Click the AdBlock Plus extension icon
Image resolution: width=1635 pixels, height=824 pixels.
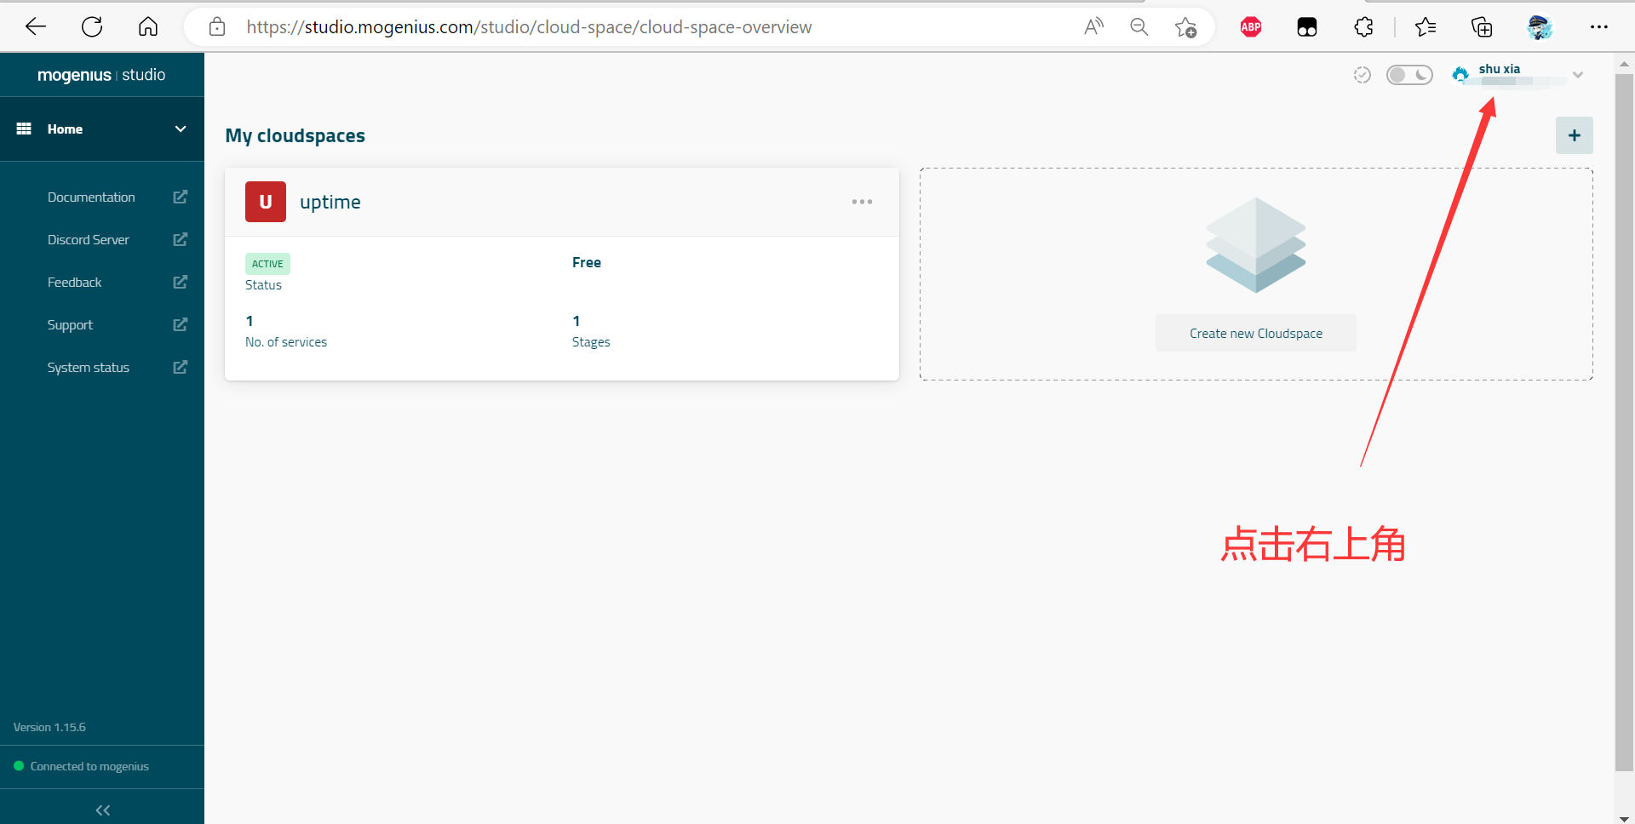pyautogui.click(x=1250, y=27)
